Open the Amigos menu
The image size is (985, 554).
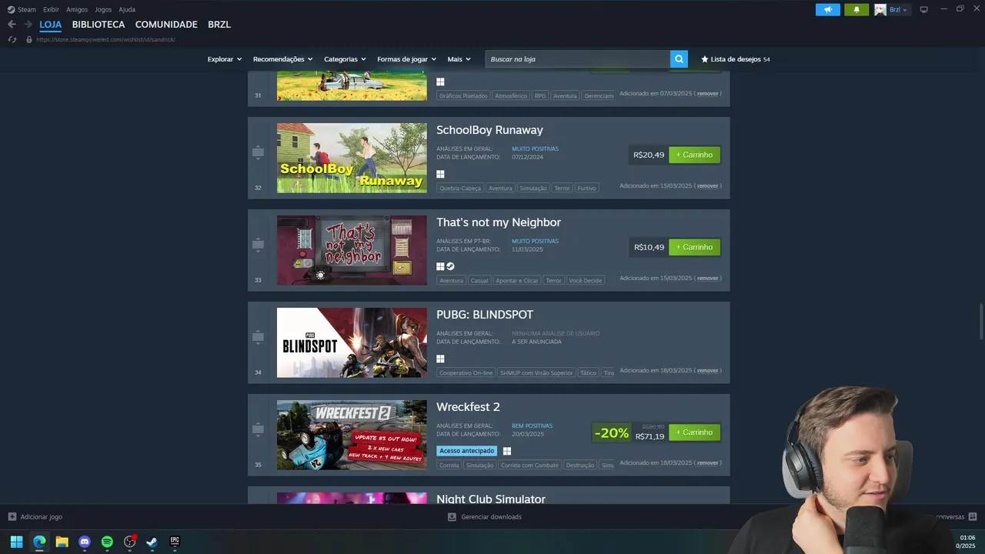[x=77, y=9]
